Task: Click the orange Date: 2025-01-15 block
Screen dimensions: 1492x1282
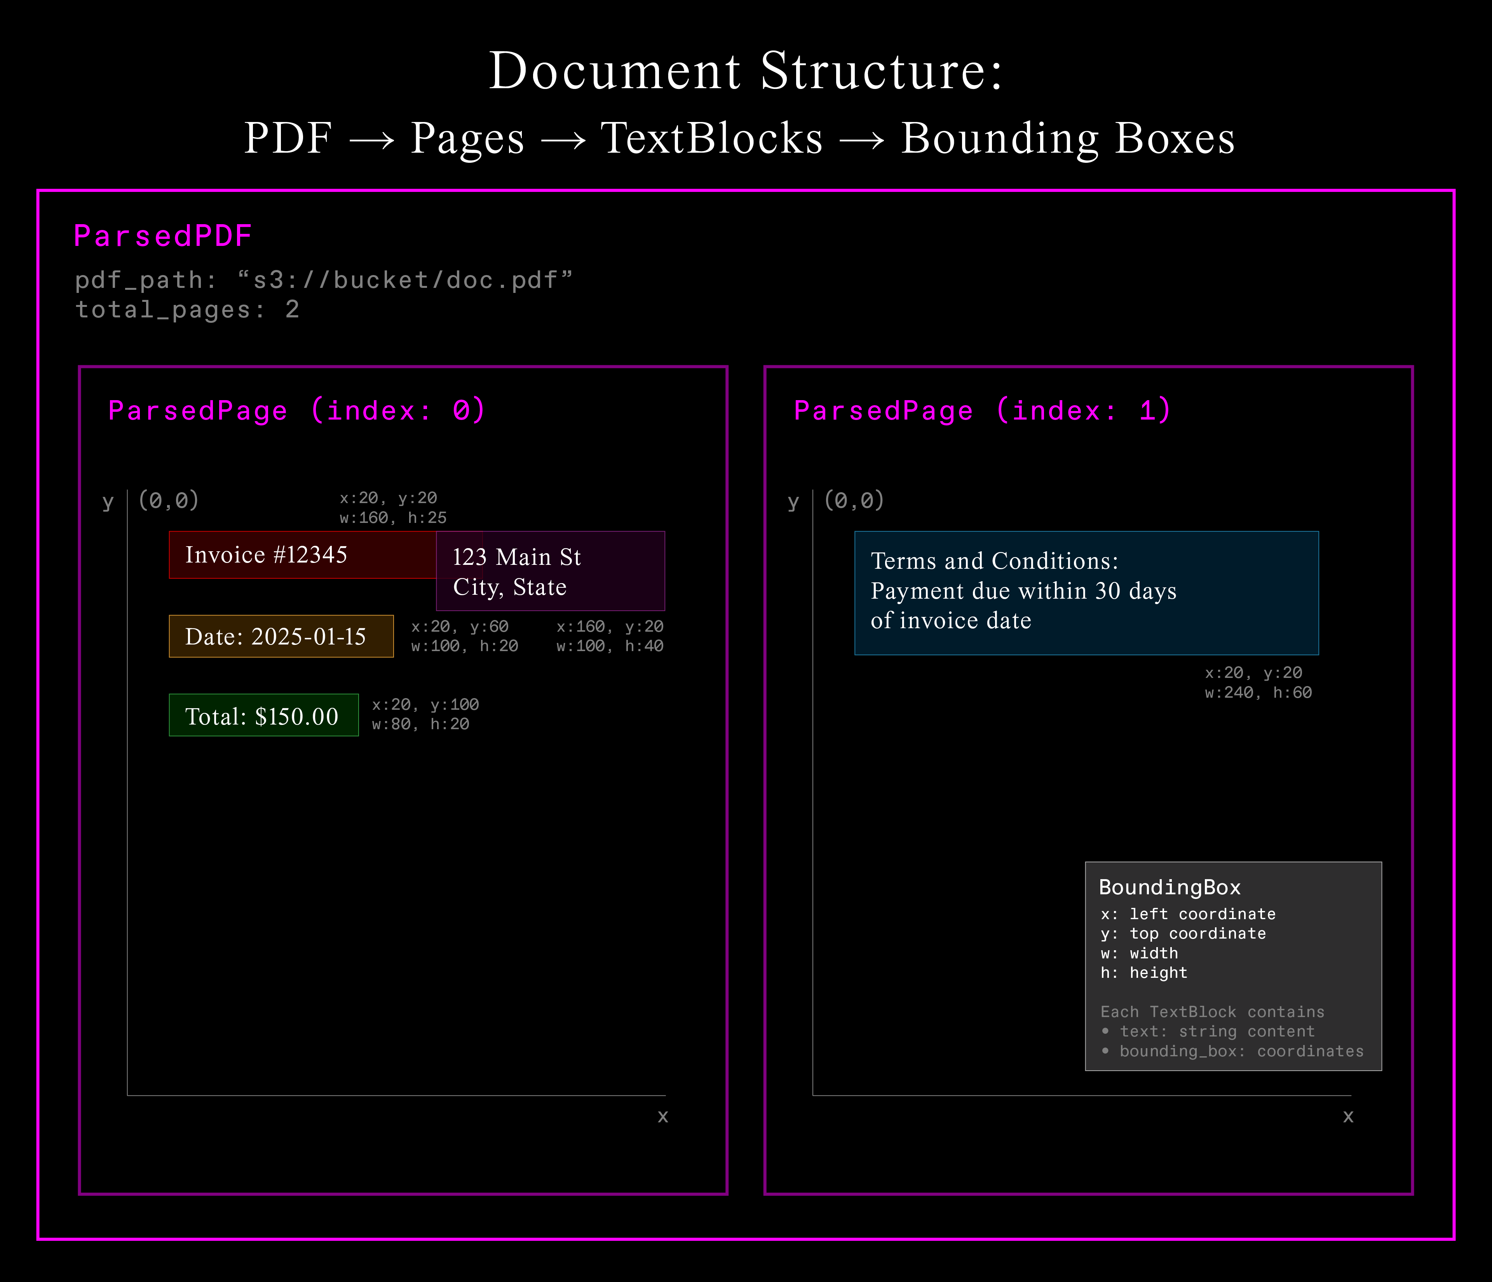Action: (x=282, y=636)
